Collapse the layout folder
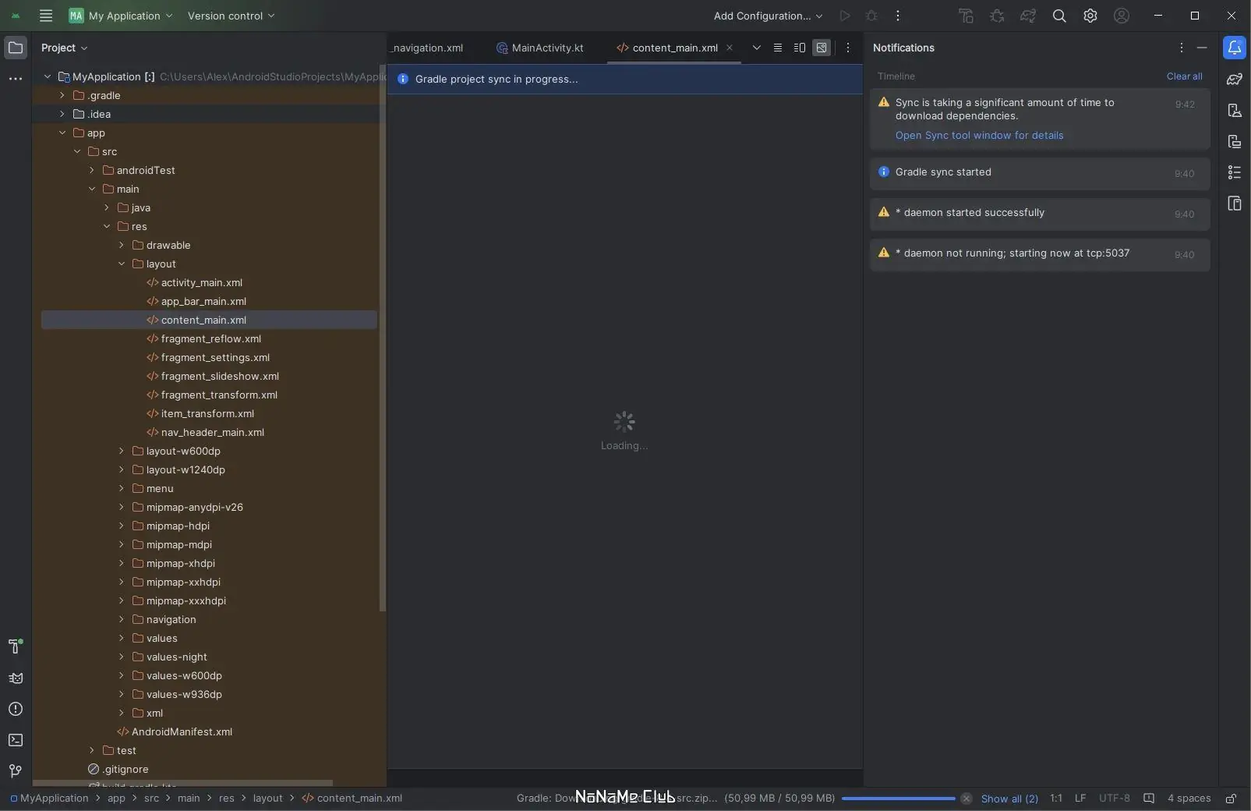The width and height of the screenshot is (1251, 811). pyautogui.click(x=122, y=264)
